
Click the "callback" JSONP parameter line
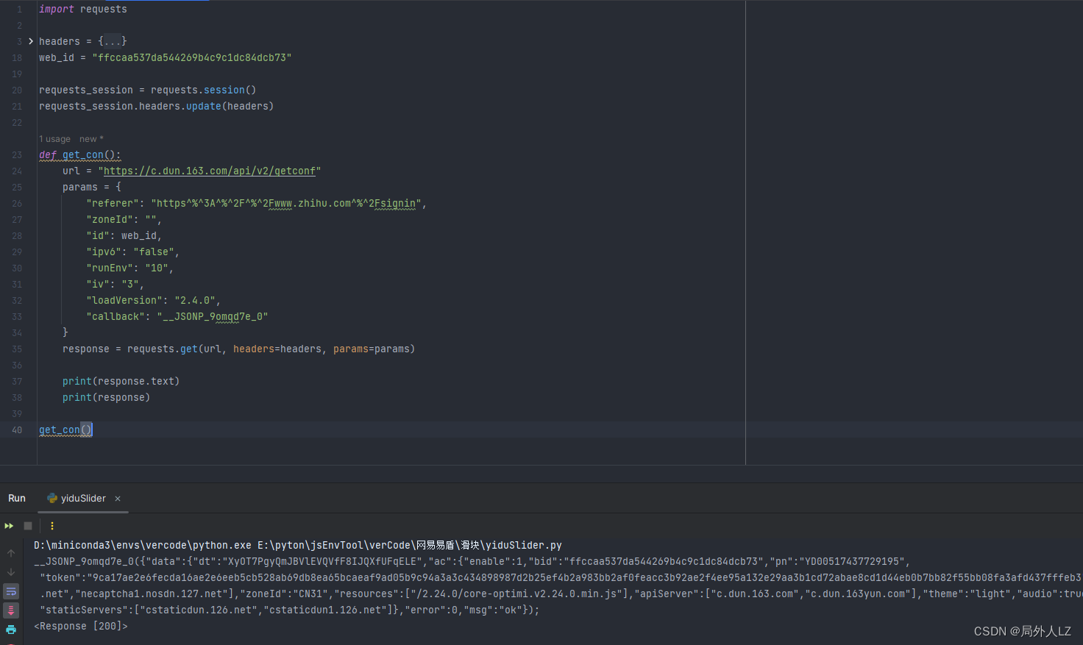pyautogui.click(x=177, y=317)
